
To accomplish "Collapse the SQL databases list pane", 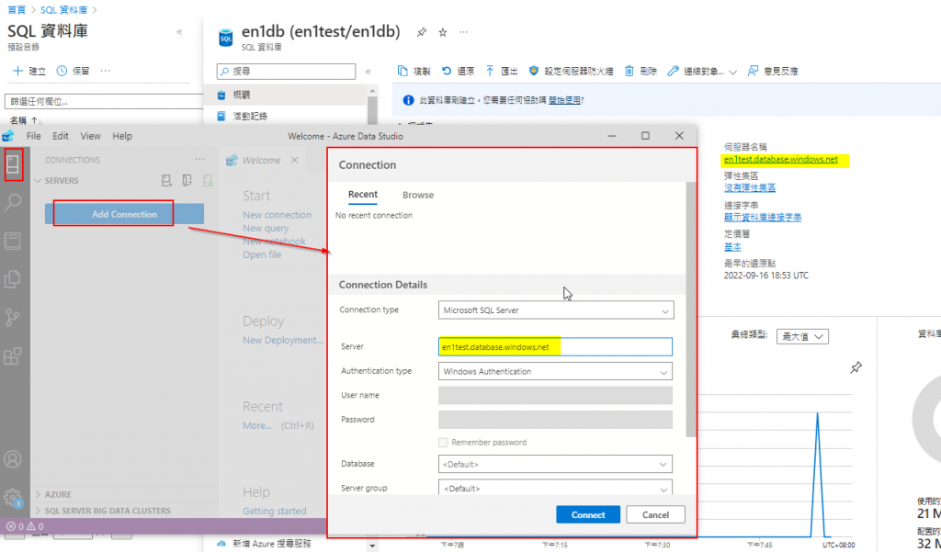I will click(179, 32).
